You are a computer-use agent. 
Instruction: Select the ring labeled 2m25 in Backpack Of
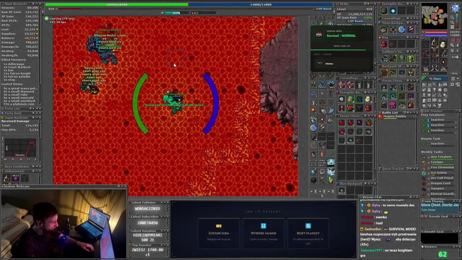coord(402,73)
